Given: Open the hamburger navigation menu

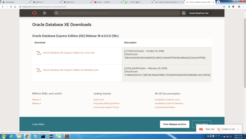Looking at the screenshot, I should tap(45, 13).
